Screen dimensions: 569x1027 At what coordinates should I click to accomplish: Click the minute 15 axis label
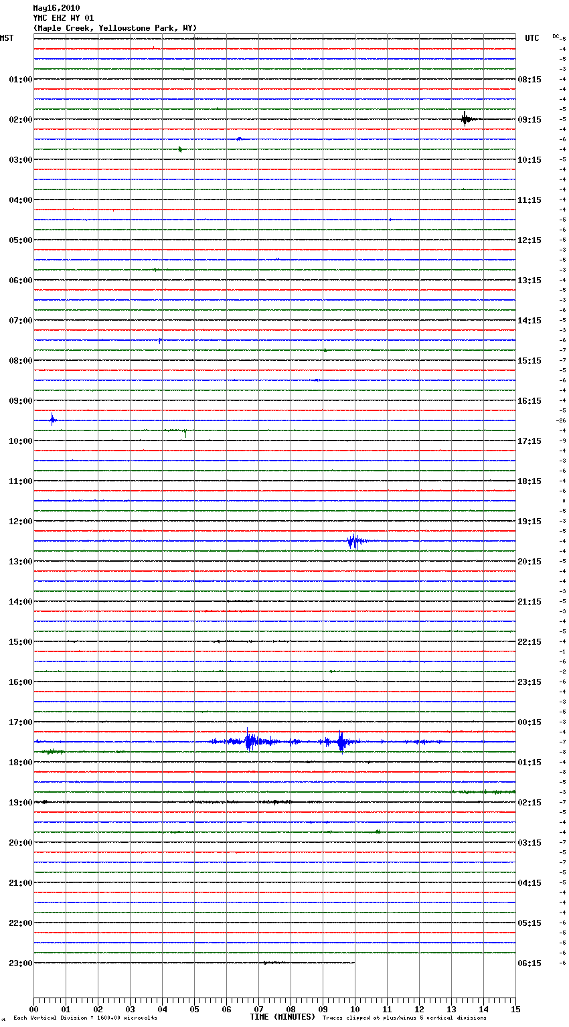(515, 1009)
